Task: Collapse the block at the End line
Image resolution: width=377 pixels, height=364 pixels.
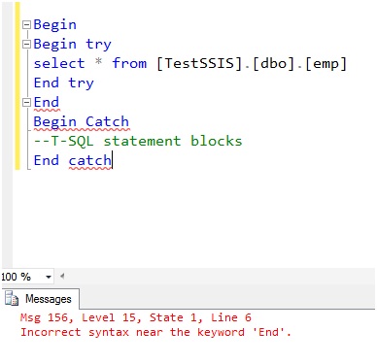Action: [26, 103]
